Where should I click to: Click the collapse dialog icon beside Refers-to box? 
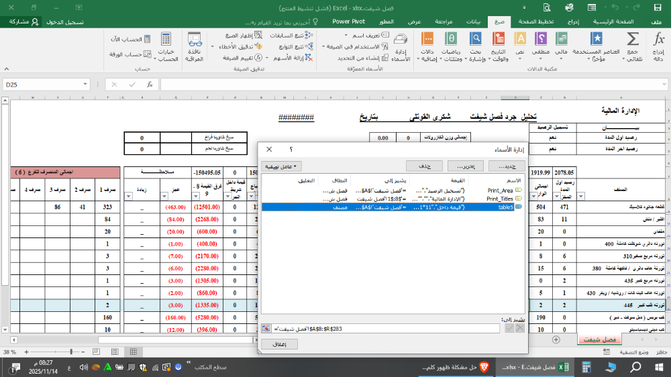(x=266, y=328)
